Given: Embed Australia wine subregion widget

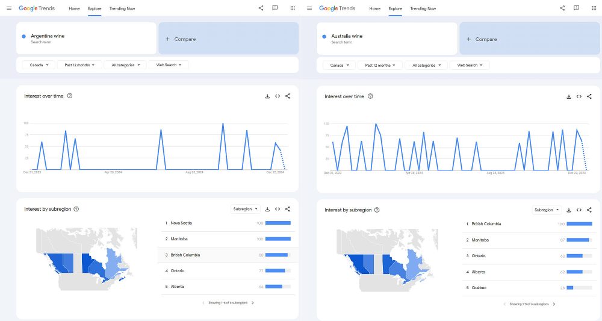Looking at the screenshot, I should click(x=579, y=210).
